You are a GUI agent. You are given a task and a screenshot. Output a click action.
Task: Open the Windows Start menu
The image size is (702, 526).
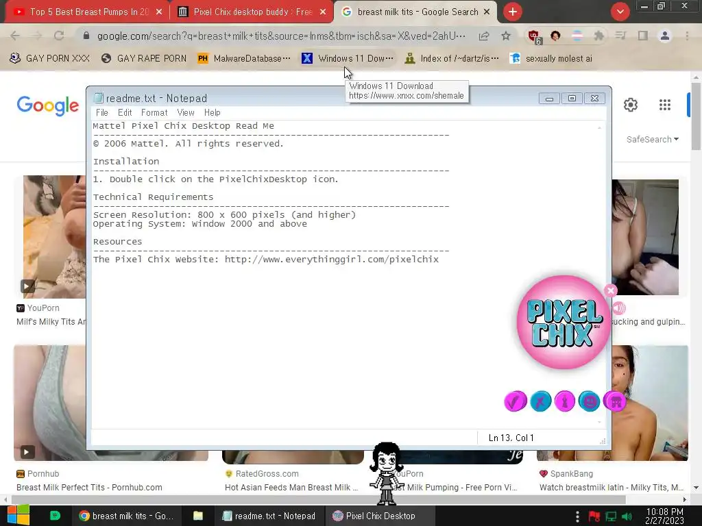pyautogui.click(x=19, y=516)
